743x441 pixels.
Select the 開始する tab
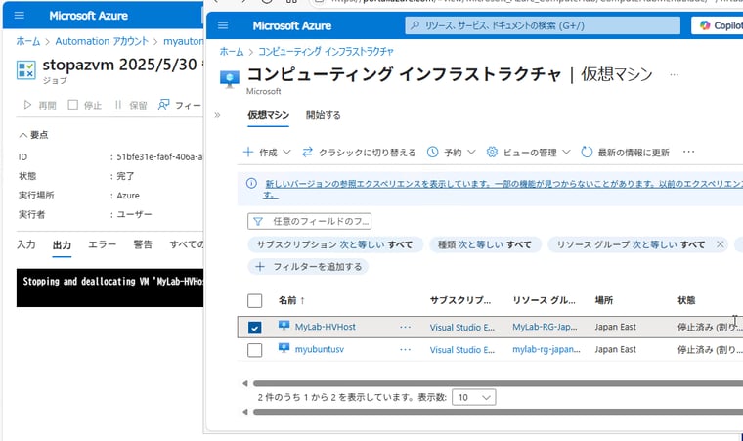coord(324,115)
